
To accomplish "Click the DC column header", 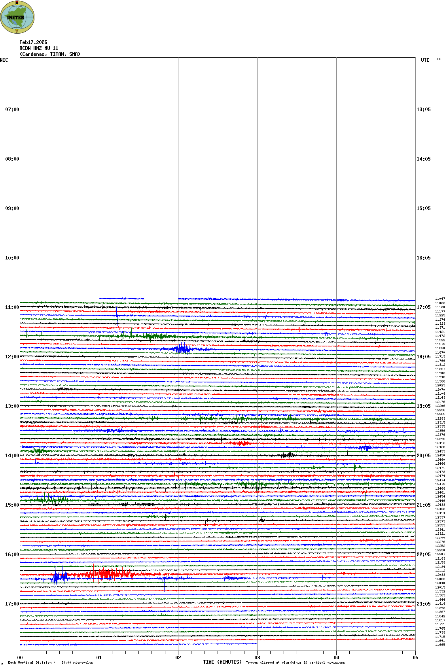I will tap(439, 59).
